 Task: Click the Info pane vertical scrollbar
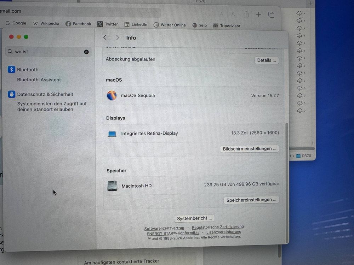287,183
